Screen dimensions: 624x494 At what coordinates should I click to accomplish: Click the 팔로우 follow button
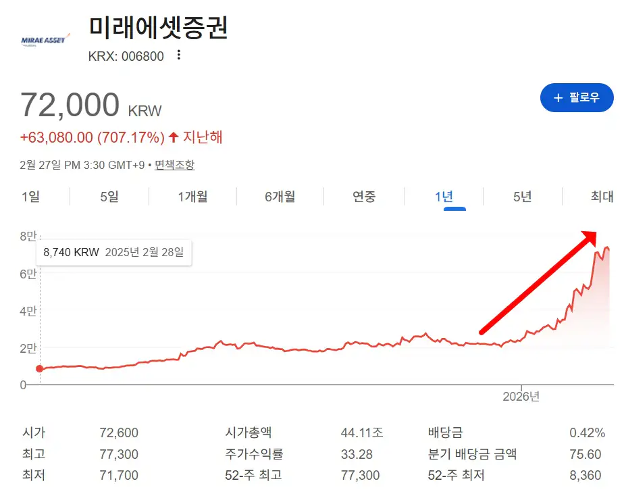pos(577,97)
